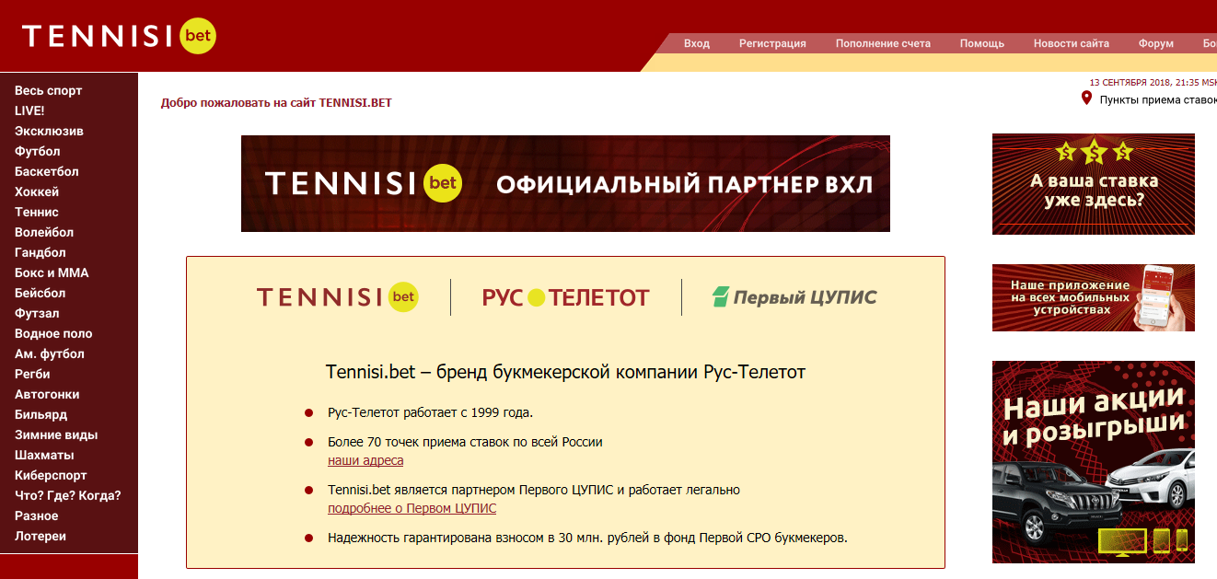Click the date text 13 СЕНТЯБРЯ 2018
Viewport: 1217px width, 579px height.
coord(1130,81)
